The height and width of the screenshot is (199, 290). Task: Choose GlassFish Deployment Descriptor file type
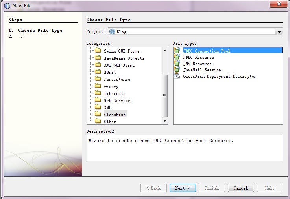click(220, 77)
